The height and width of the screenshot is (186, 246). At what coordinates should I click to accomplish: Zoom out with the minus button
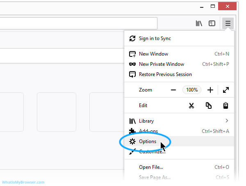coord(173,90)
